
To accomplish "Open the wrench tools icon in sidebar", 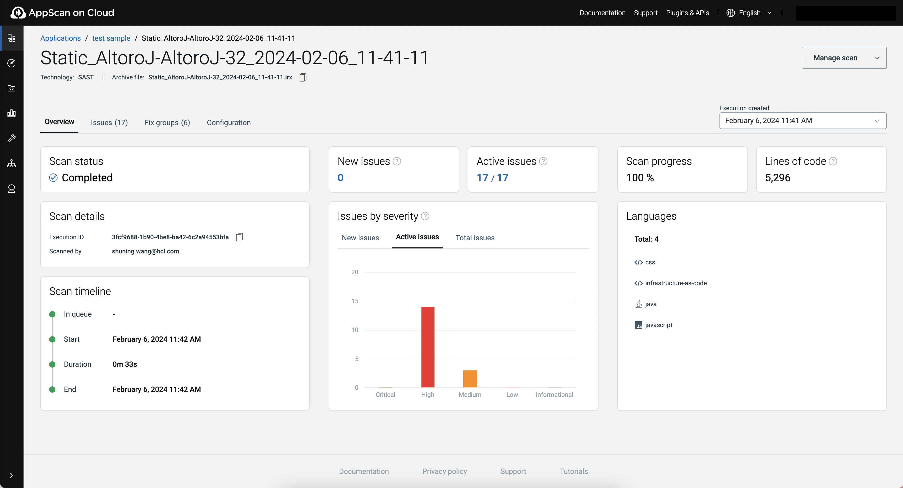I will (12, 138).
